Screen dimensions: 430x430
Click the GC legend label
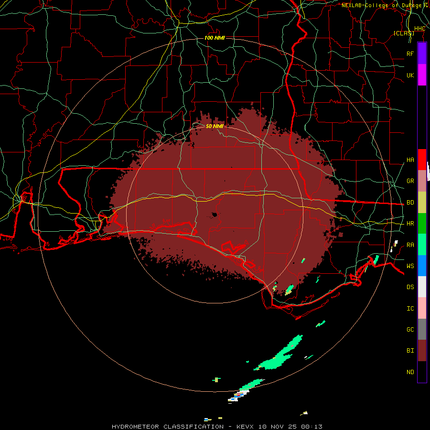pyautogui.click(x=410, y=330)
